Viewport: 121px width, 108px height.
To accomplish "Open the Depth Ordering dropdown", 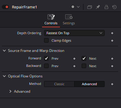I will (x=74, y=33).
